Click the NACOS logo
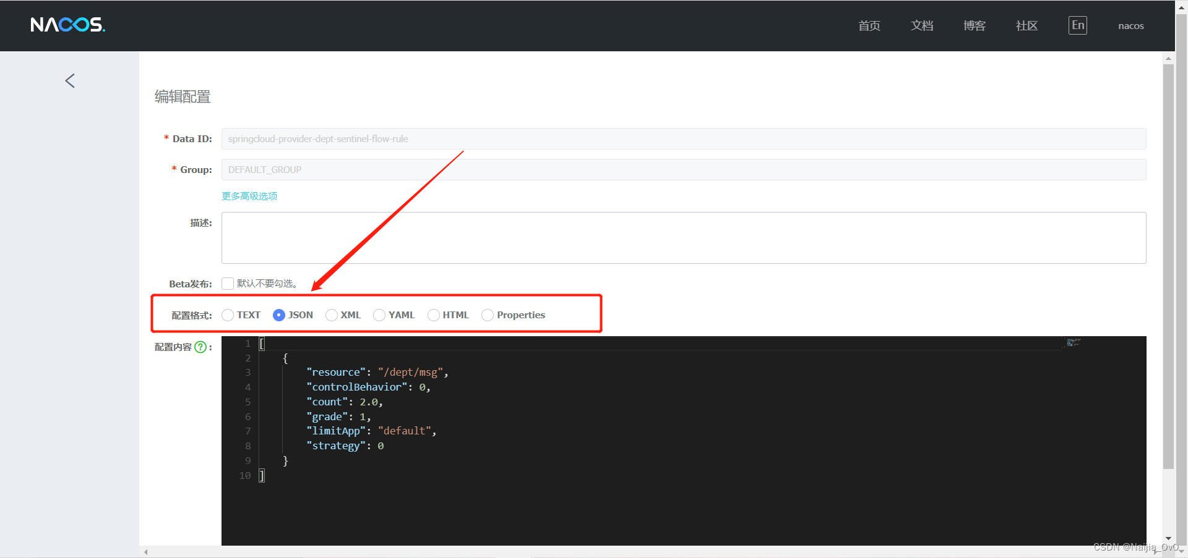Screen dimensions: 1188x558 click(67, 25)
